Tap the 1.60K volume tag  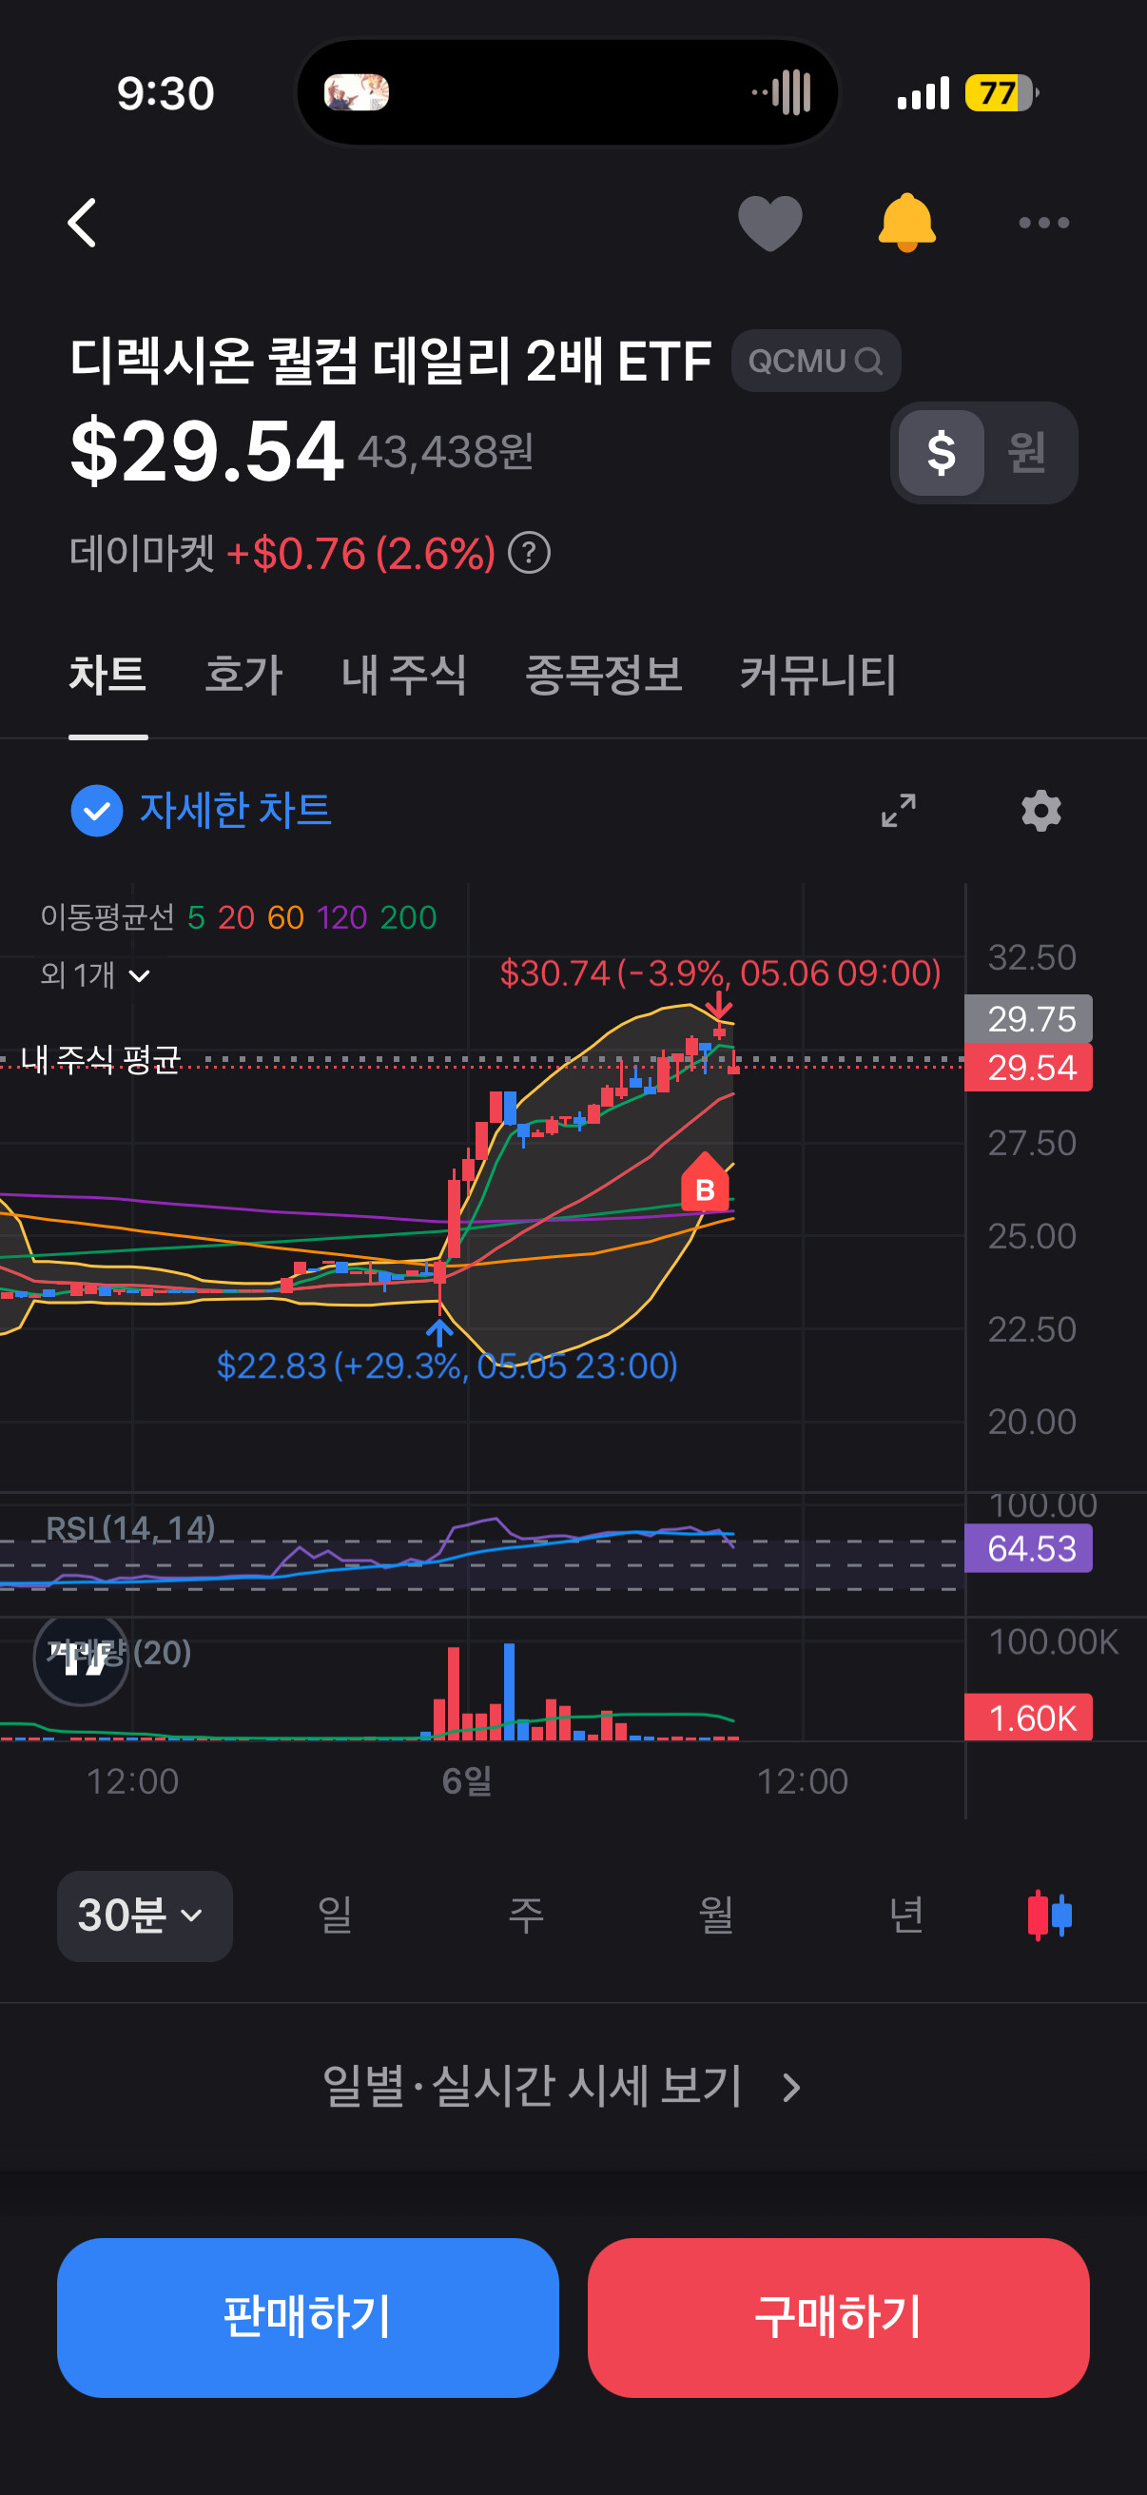click(x=1029, y=1718)
